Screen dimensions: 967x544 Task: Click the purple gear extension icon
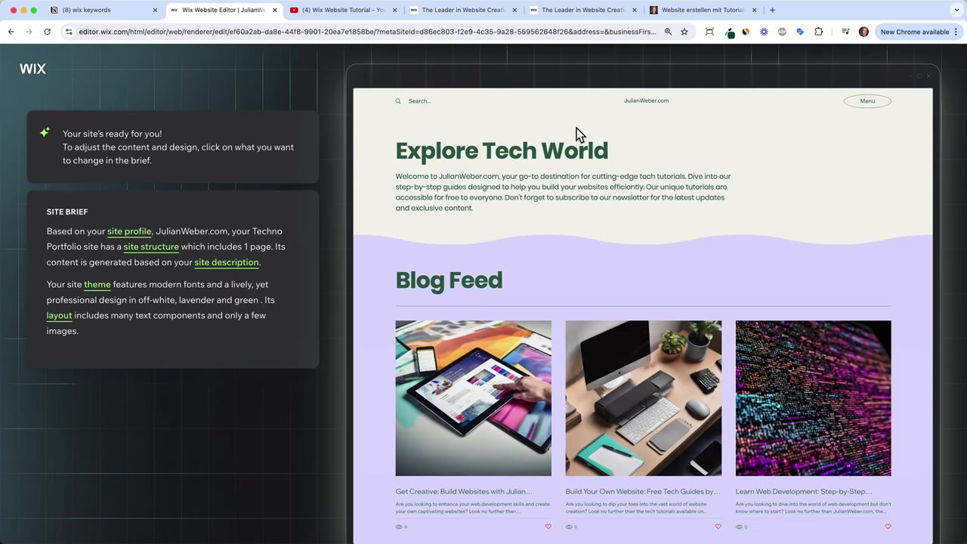(764, 32)
